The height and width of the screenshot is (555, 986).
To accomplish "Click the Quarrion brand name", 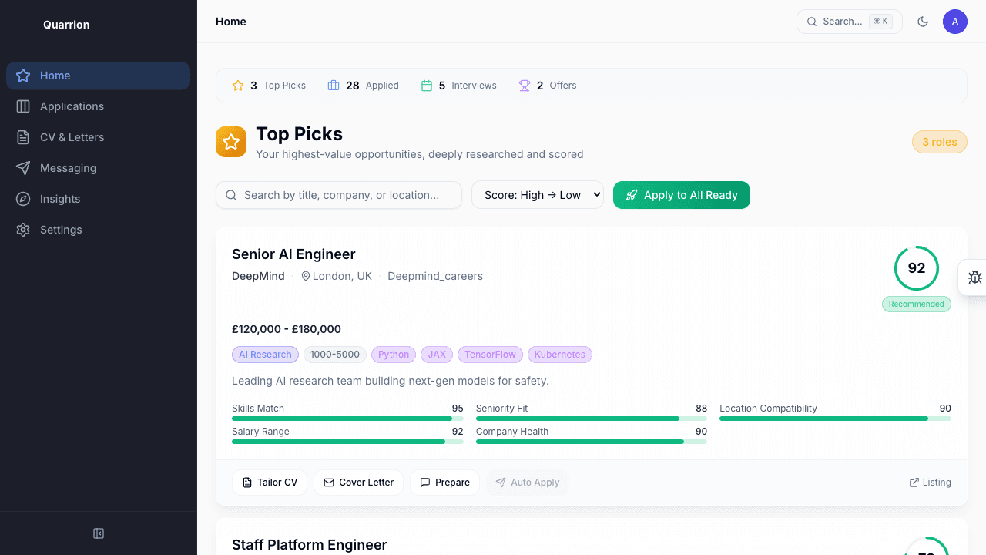I will (66, 25).
